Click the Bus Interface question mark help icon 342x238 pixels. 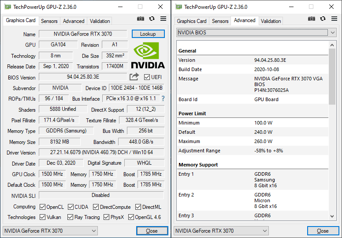pyautogui.click(x=163, y=98)
